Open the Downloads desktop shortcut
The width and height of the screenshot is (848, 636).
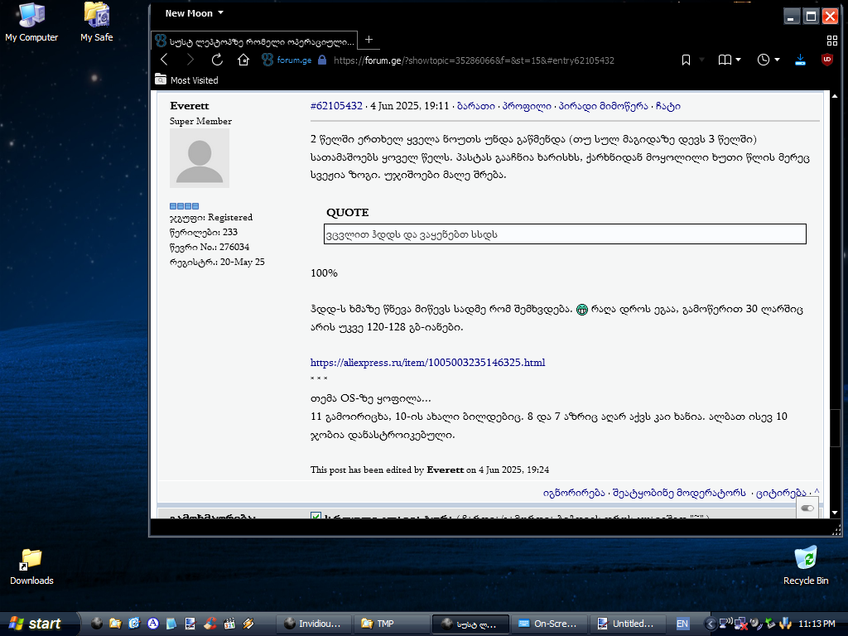(31, 566)
